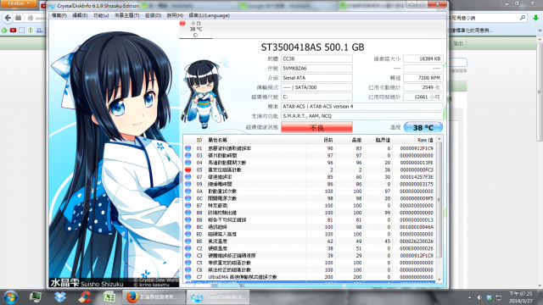Open the 檔案(F) File menu
The height and width of the screenshot is (305, 543).
59,15
